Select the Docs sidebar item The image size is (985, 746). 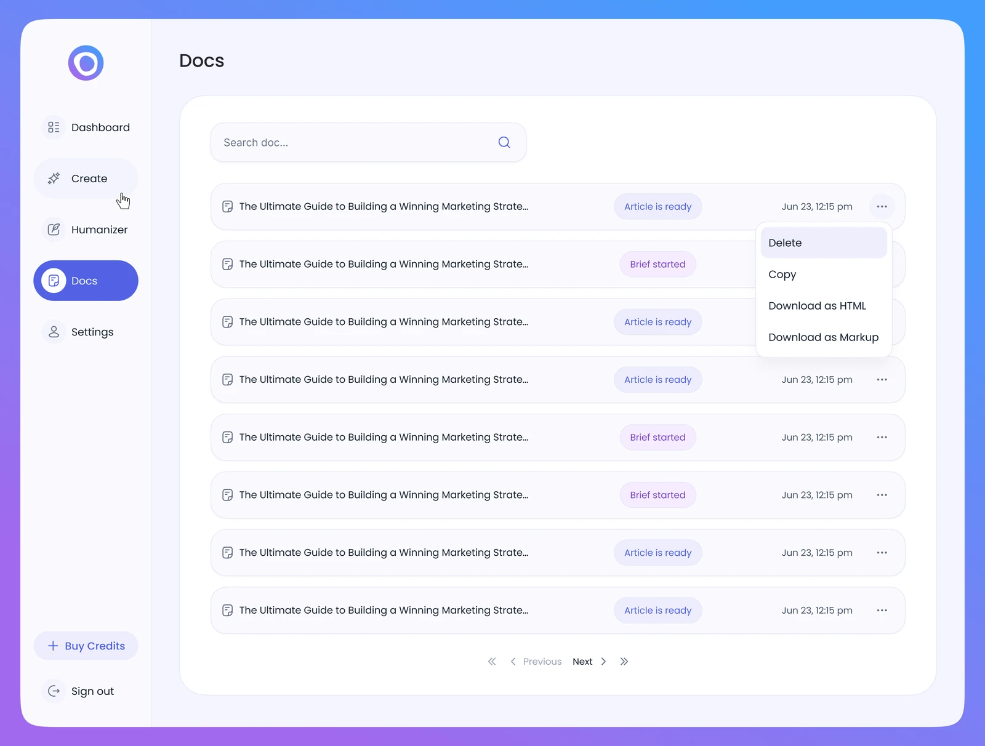[86, 281]
